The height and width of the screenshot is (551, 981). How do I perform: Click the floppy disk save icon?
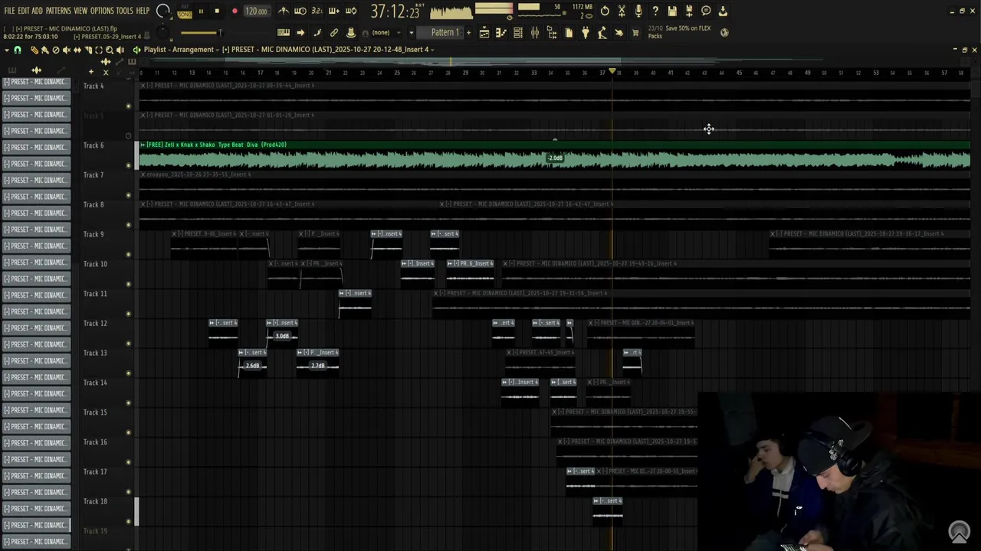click(672, 11)
